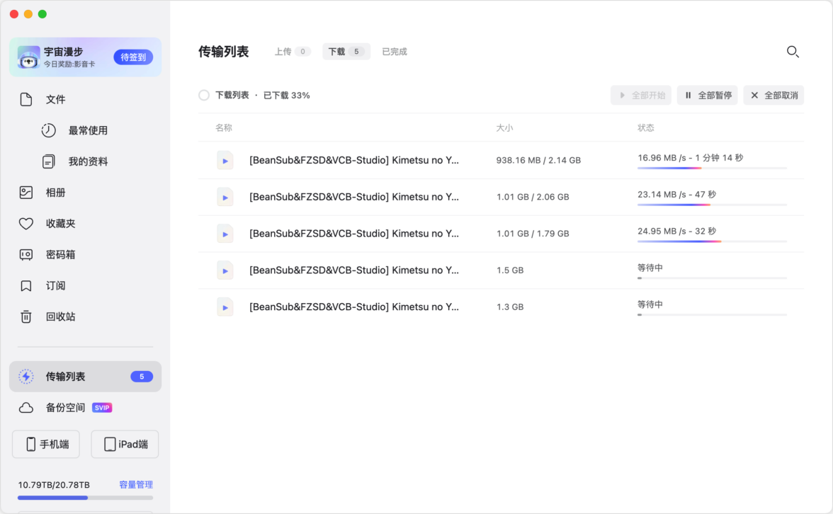833x514 pixels.
Task: Click progress bar of 938.16 MB download
Action: (712, 168)
